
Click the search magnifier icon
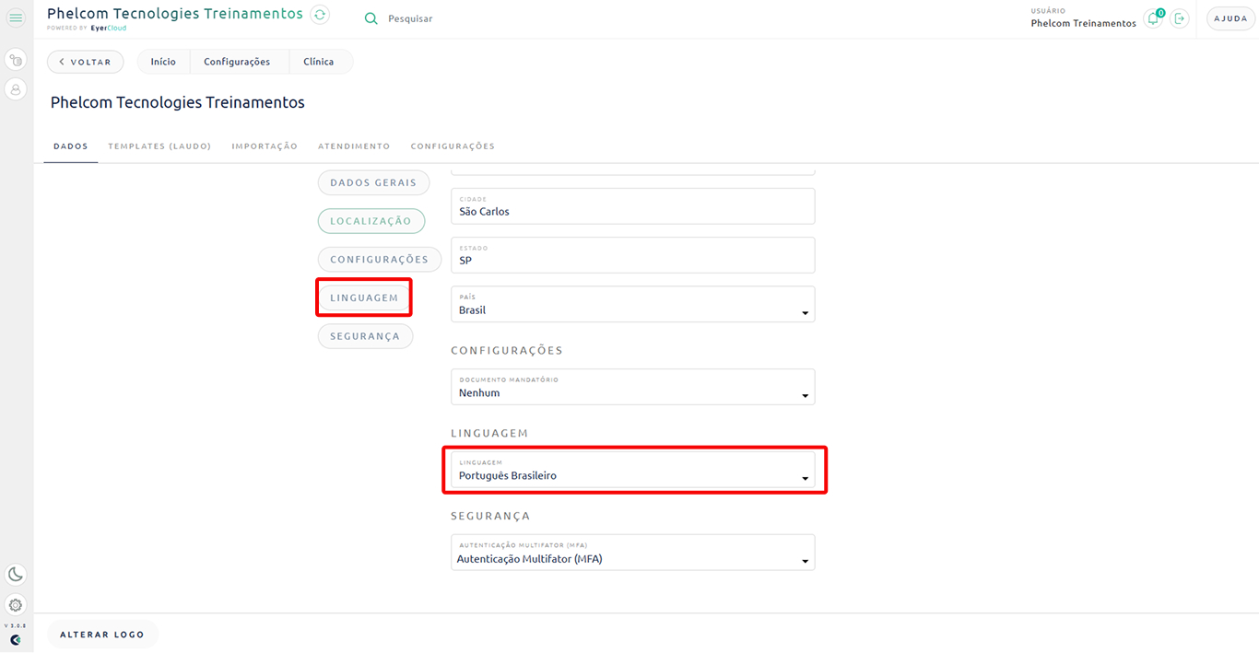(x=371, y=17)
